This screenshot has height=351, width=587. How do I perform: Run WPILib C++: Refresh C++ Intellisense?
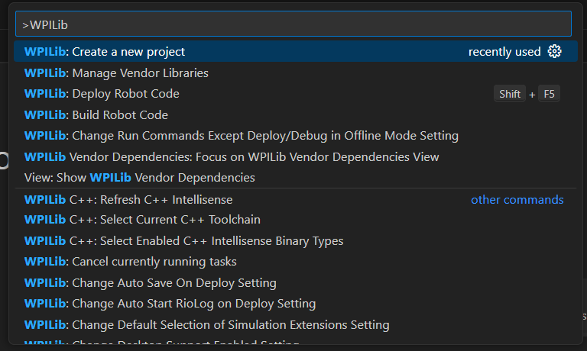128,200
